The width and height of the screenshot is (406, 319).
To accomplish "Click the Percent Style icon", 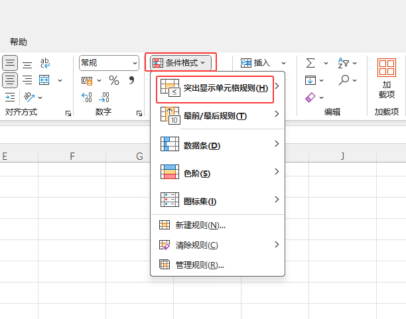I will 114,80.
